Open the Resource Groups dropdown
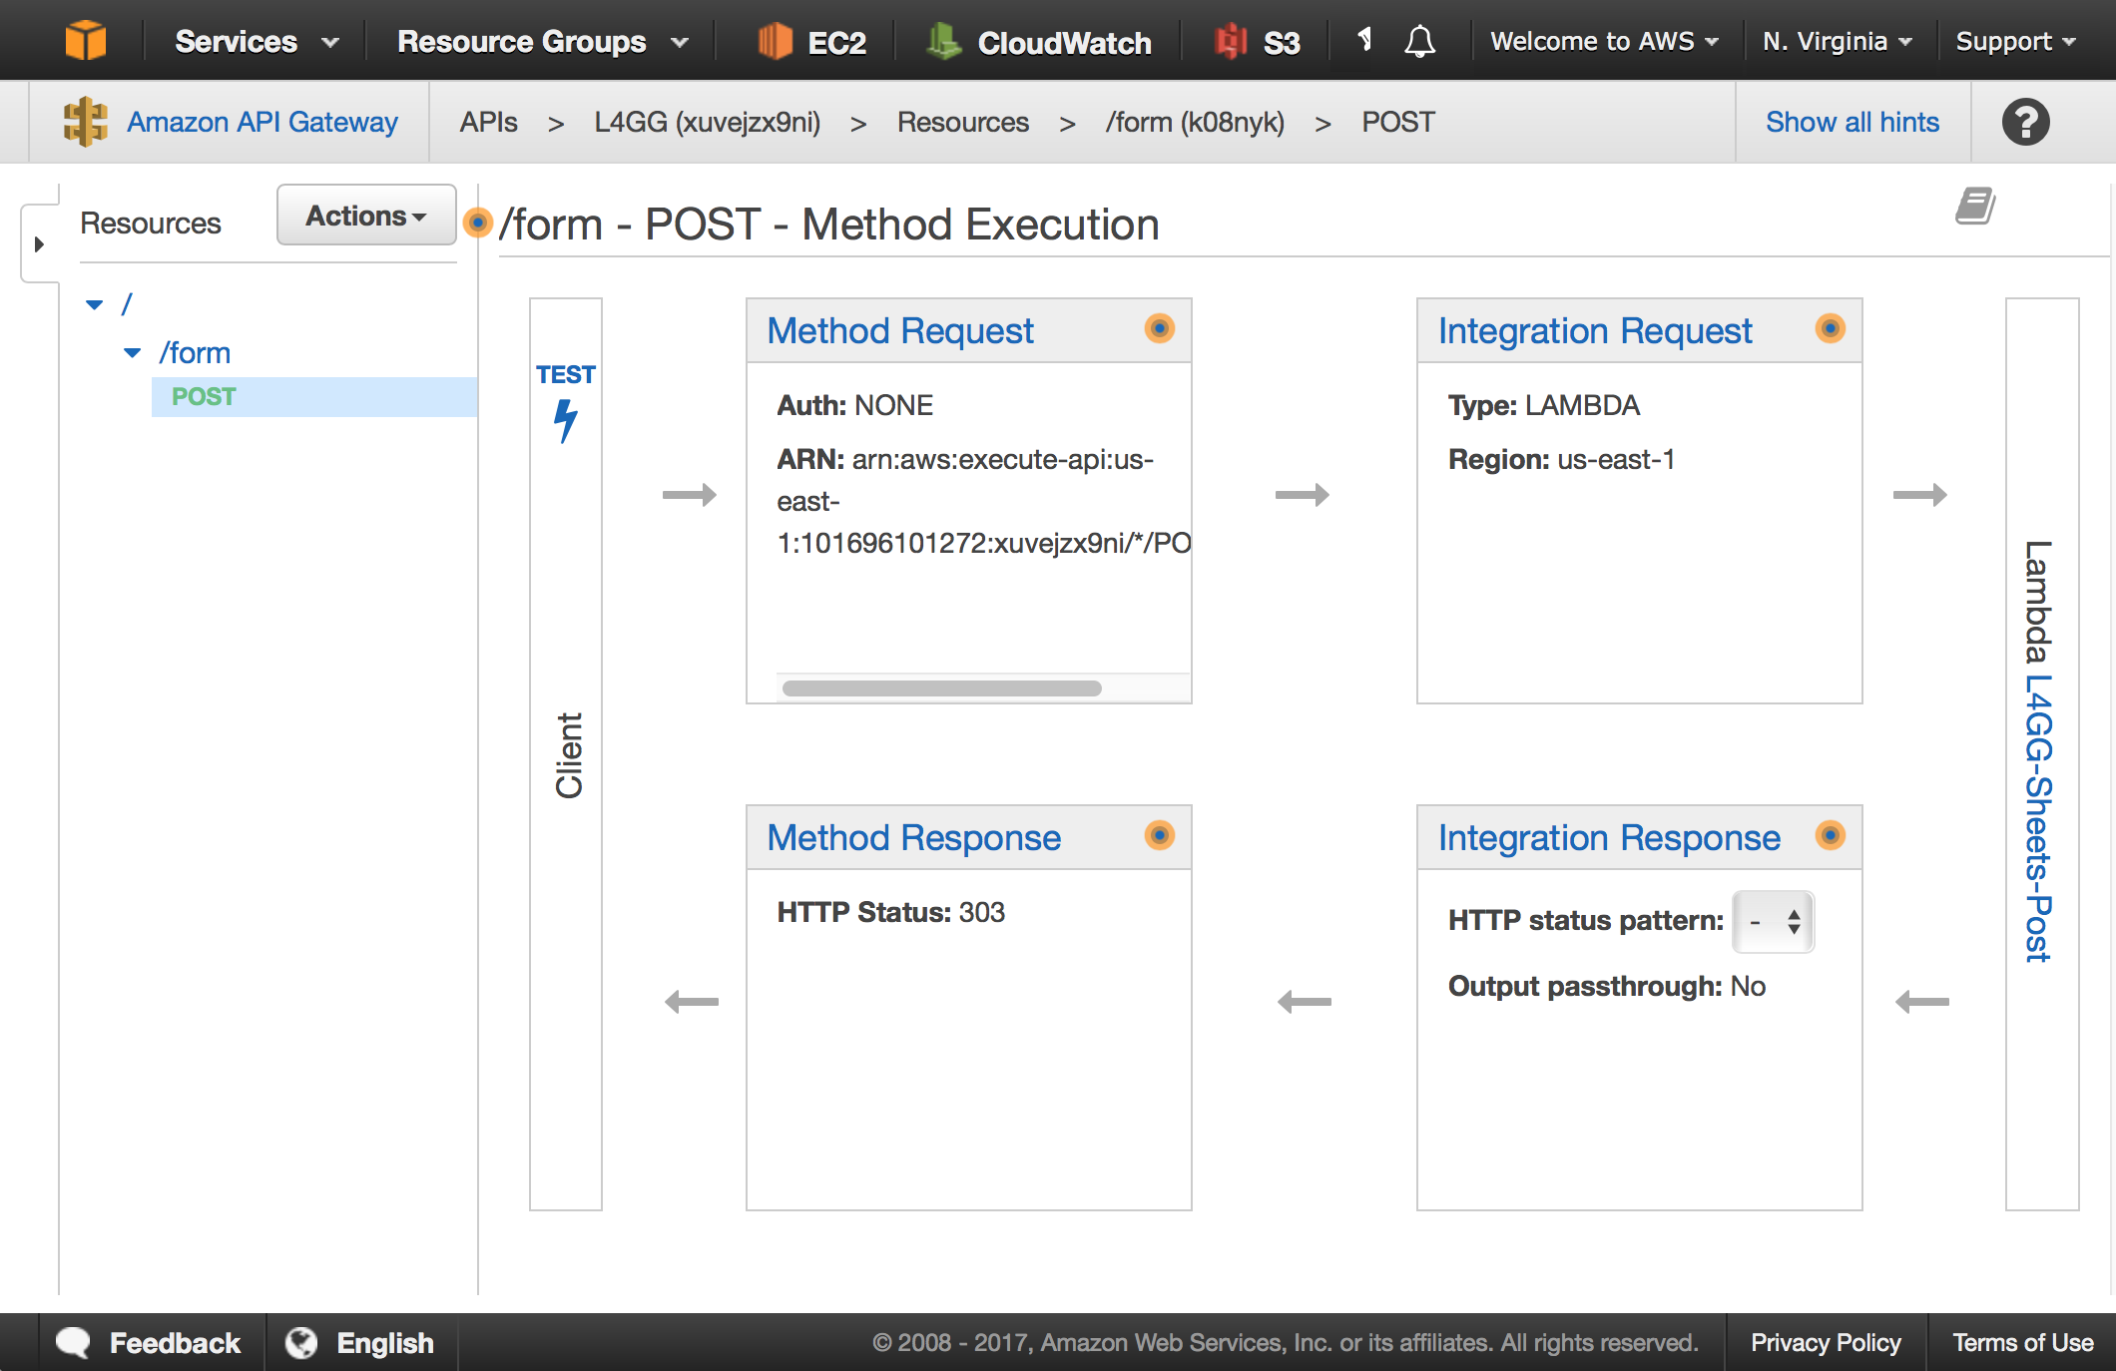Image resolution: width=2116 pixels, height=1371 pixels. 542,41
